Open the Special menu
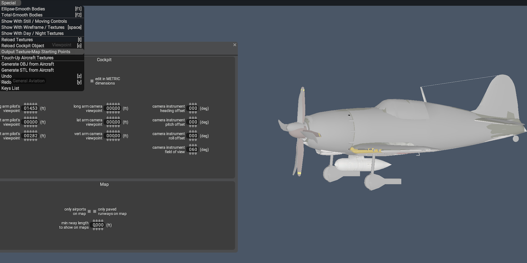Screen dimensions: 527x263 pos(9,3)
